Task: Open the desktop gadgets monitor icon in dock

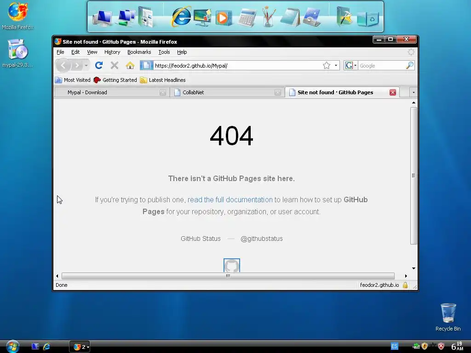Action: 202,17
